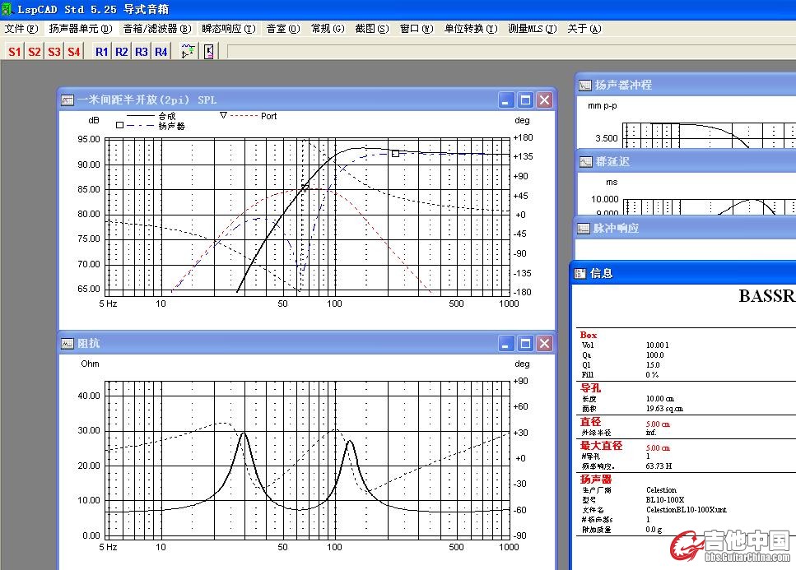Click the S2 store button in toolbar
The image size is (796, 570).
coord(35,51)
